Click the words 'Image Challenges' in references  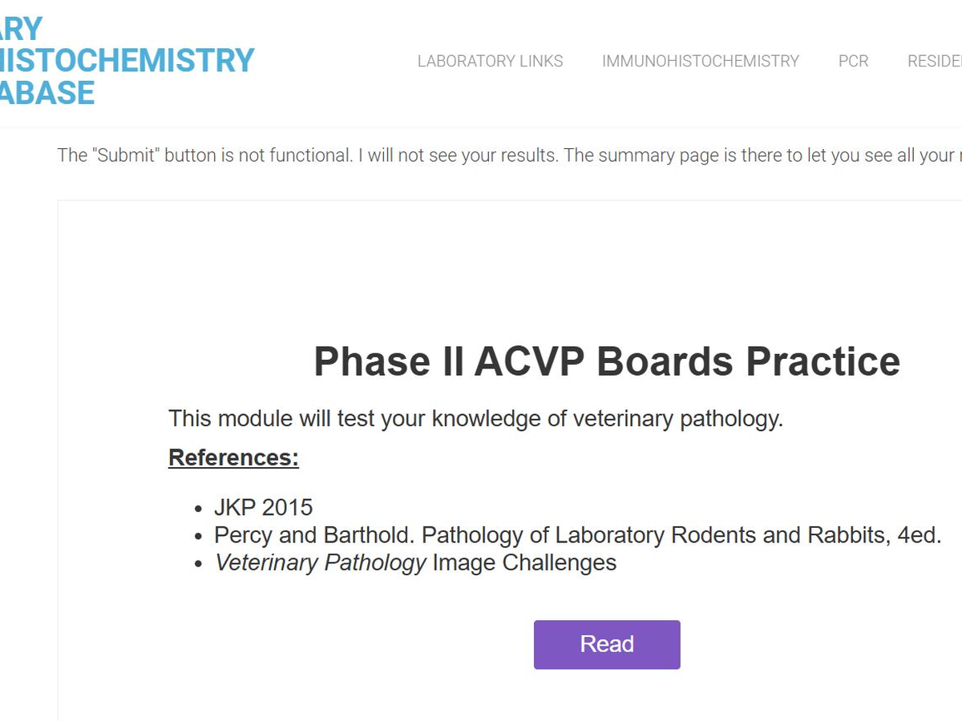[524, 562]
